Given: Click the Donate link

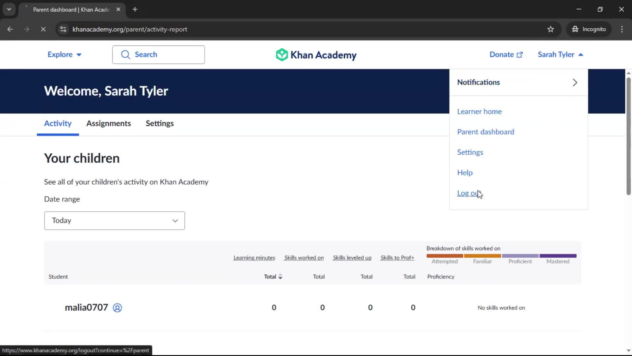Looking at the screenshot, I should click(506, 55).
